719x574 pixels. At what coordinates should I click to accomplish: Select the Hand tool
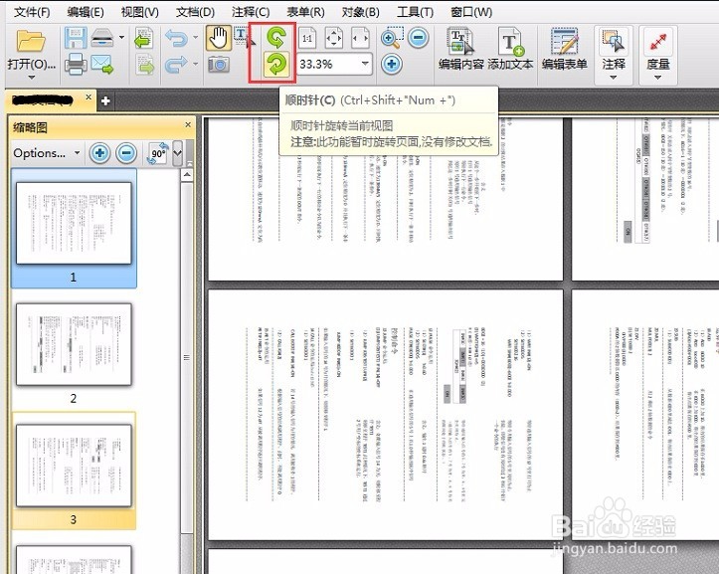tap(218, 38)
